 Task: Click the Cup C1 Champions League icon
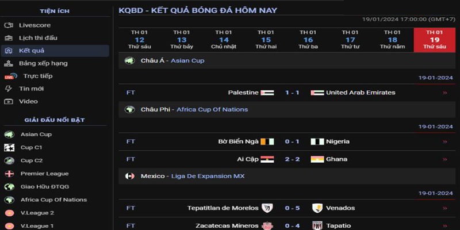[9, 148]
